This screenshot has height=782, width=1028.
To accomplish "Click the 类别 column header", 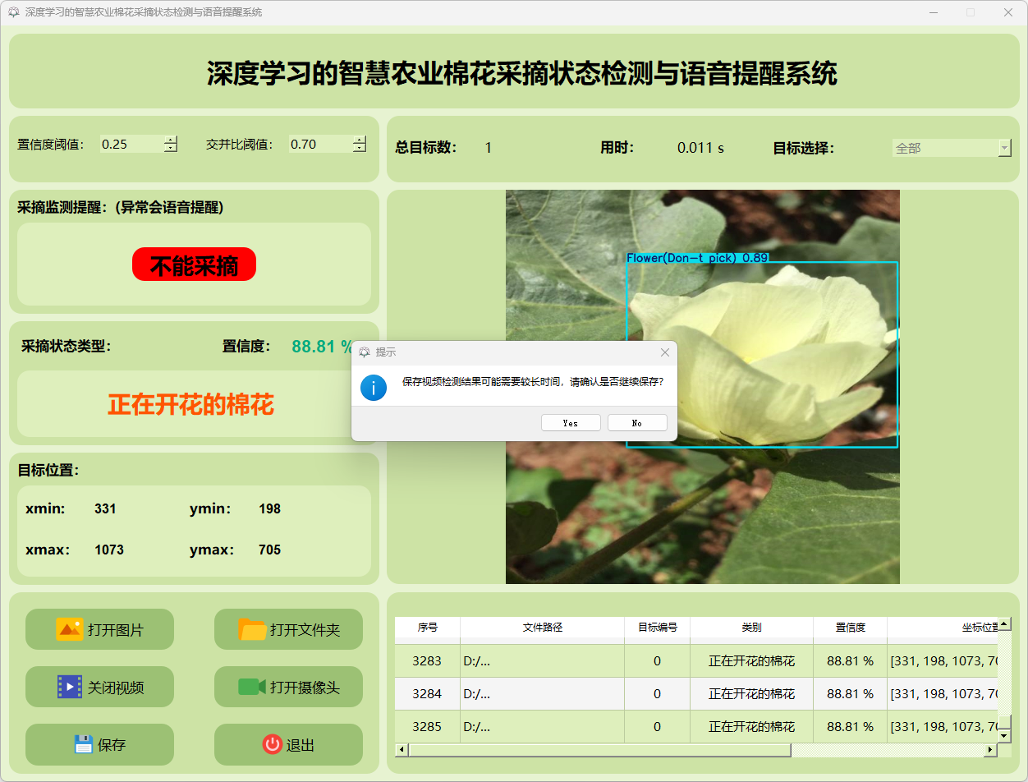I will point(751,627).
